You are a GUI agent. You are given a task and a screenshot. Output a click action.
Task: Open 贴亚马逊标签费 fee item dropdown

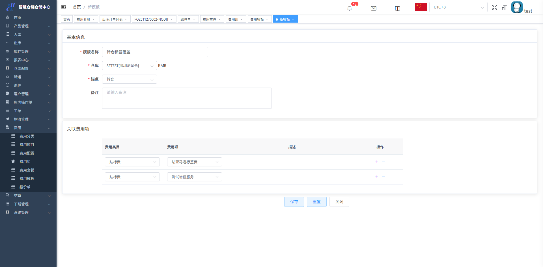[194, 162]
